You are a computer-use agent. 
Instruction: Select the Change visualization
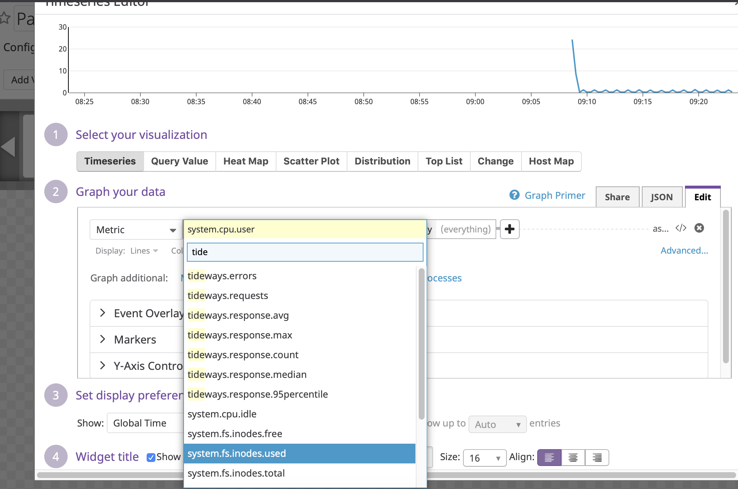click(496, 161)
